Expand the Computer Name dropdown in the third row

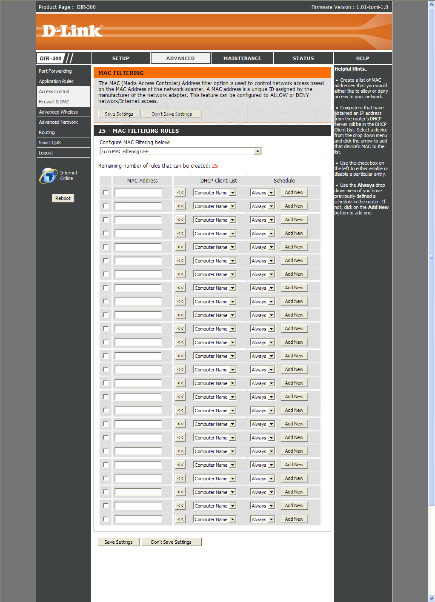coord(215,220)
